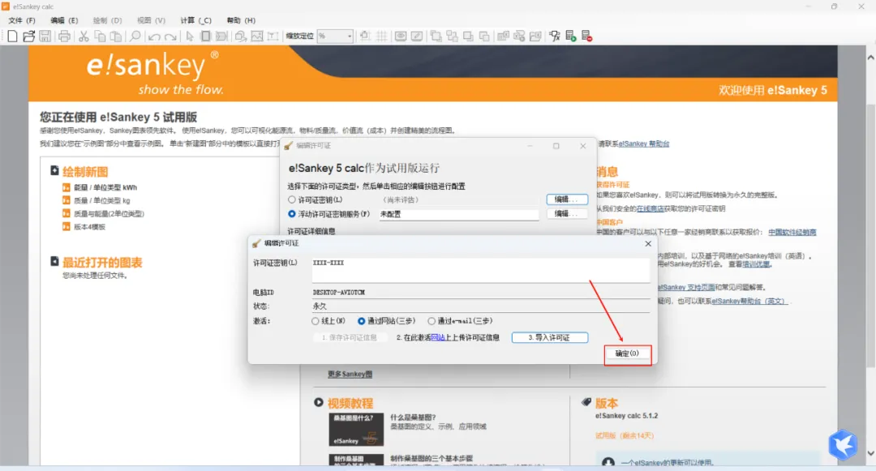This screenshot has height=471, width=876.
Task: Choose the flow arrow drawing tool
Action: pyautogui.click(x=221, y=36)
